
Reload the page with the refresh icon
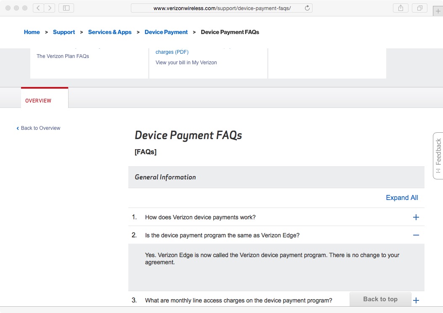(x=307, y=8)
